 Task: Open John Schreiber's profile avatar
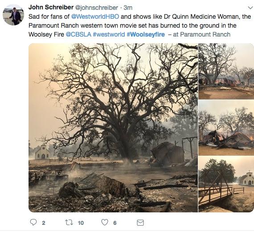coord(13,15)
